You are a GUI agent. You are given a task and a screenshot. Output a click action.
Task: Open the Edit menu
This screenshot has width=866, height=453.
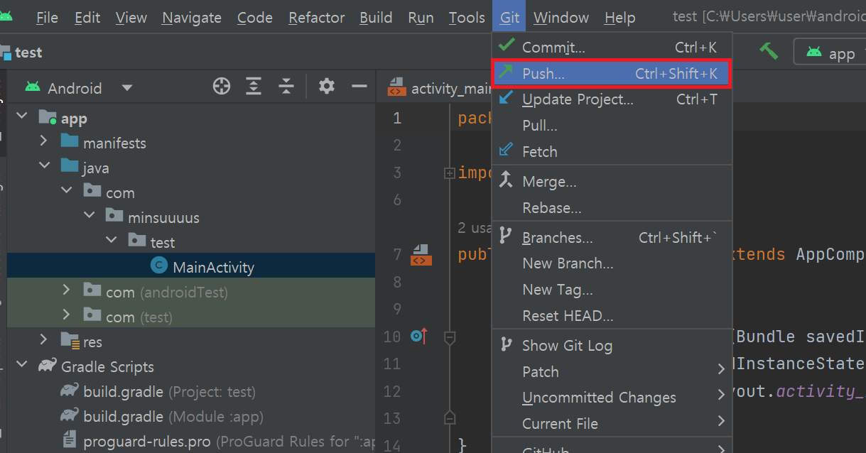[x=87, y=18]
